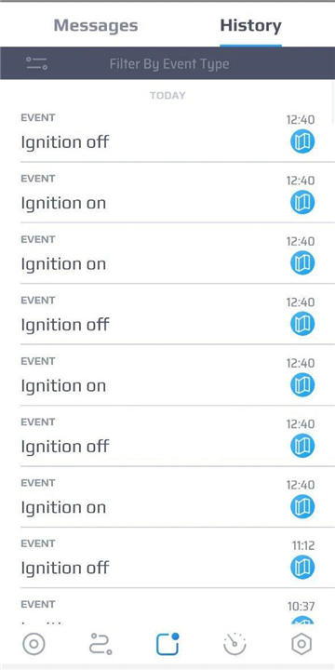This screenshot has height=670, width=335.
Task: Show map for last 12:40 Ignition on event
Action: (302, 507)
